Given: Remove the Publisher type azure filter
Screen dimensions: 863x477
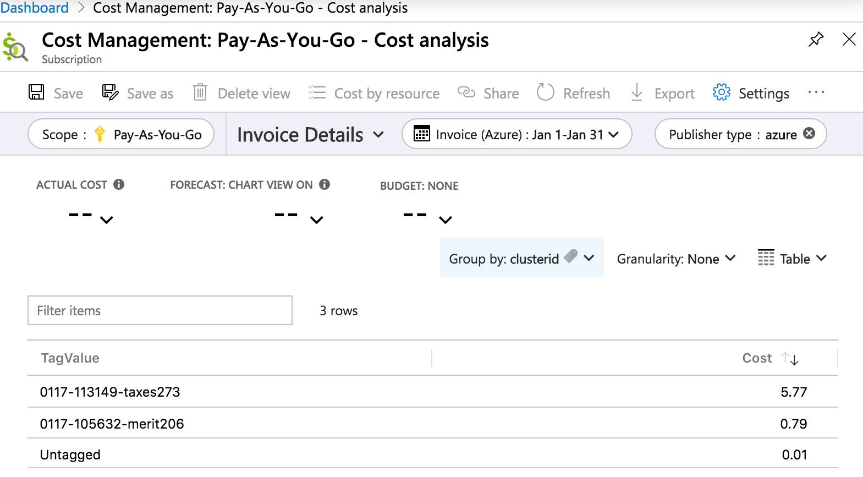Looking at the screenshot, I should [809, 133].
